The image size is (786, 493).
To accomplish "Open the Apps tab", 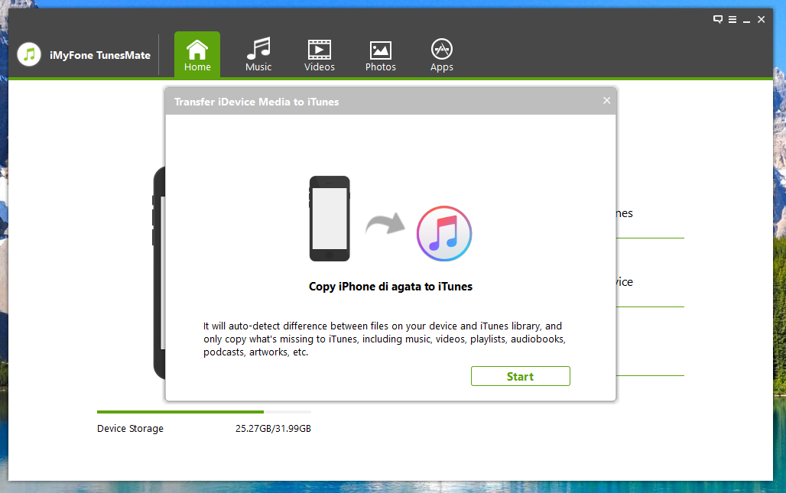I will point(442,54).
